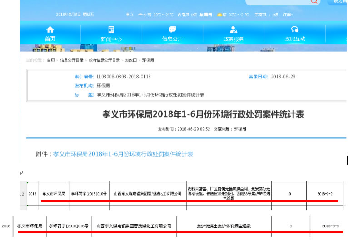This screenshot has width=348, height=245.
Task: Click violation cell starting 物料未苫盖
Action: tap(229, 194)
